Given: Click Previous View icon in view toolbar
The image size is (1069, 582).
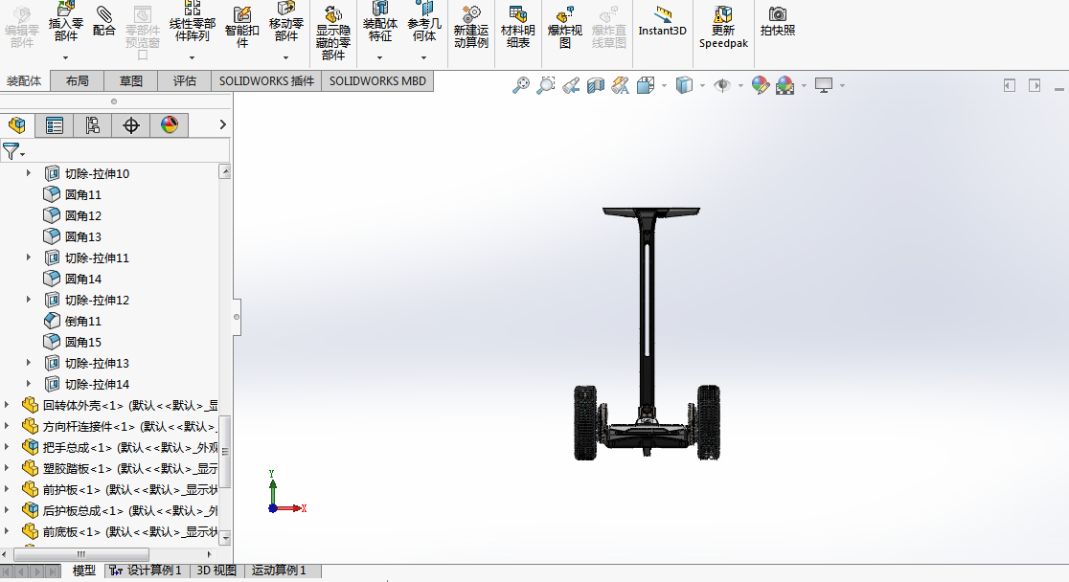Looking at the screenshot, I should [x=571, y=85].
